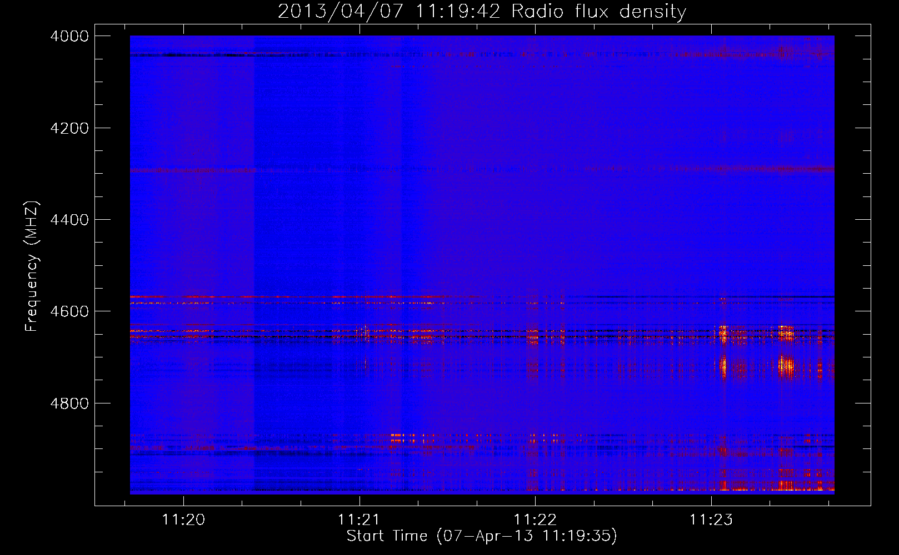Screen dimensions: 899x555
Task: Click the '11:20' time axis label
Action: 183,519
